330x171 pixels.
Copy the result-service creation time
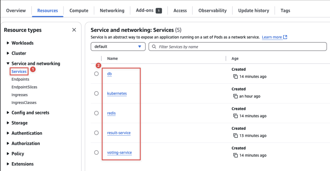(x=235, y=136)
